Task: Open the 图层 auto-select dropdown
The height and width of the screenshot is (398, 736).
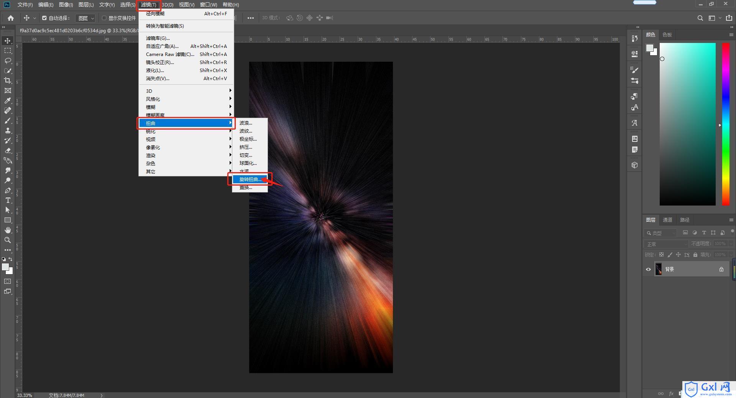Action: (x=85, y=18)
